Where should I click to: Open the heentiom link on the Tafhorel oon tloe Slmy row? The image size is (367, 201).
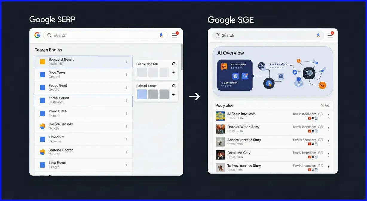304,166
